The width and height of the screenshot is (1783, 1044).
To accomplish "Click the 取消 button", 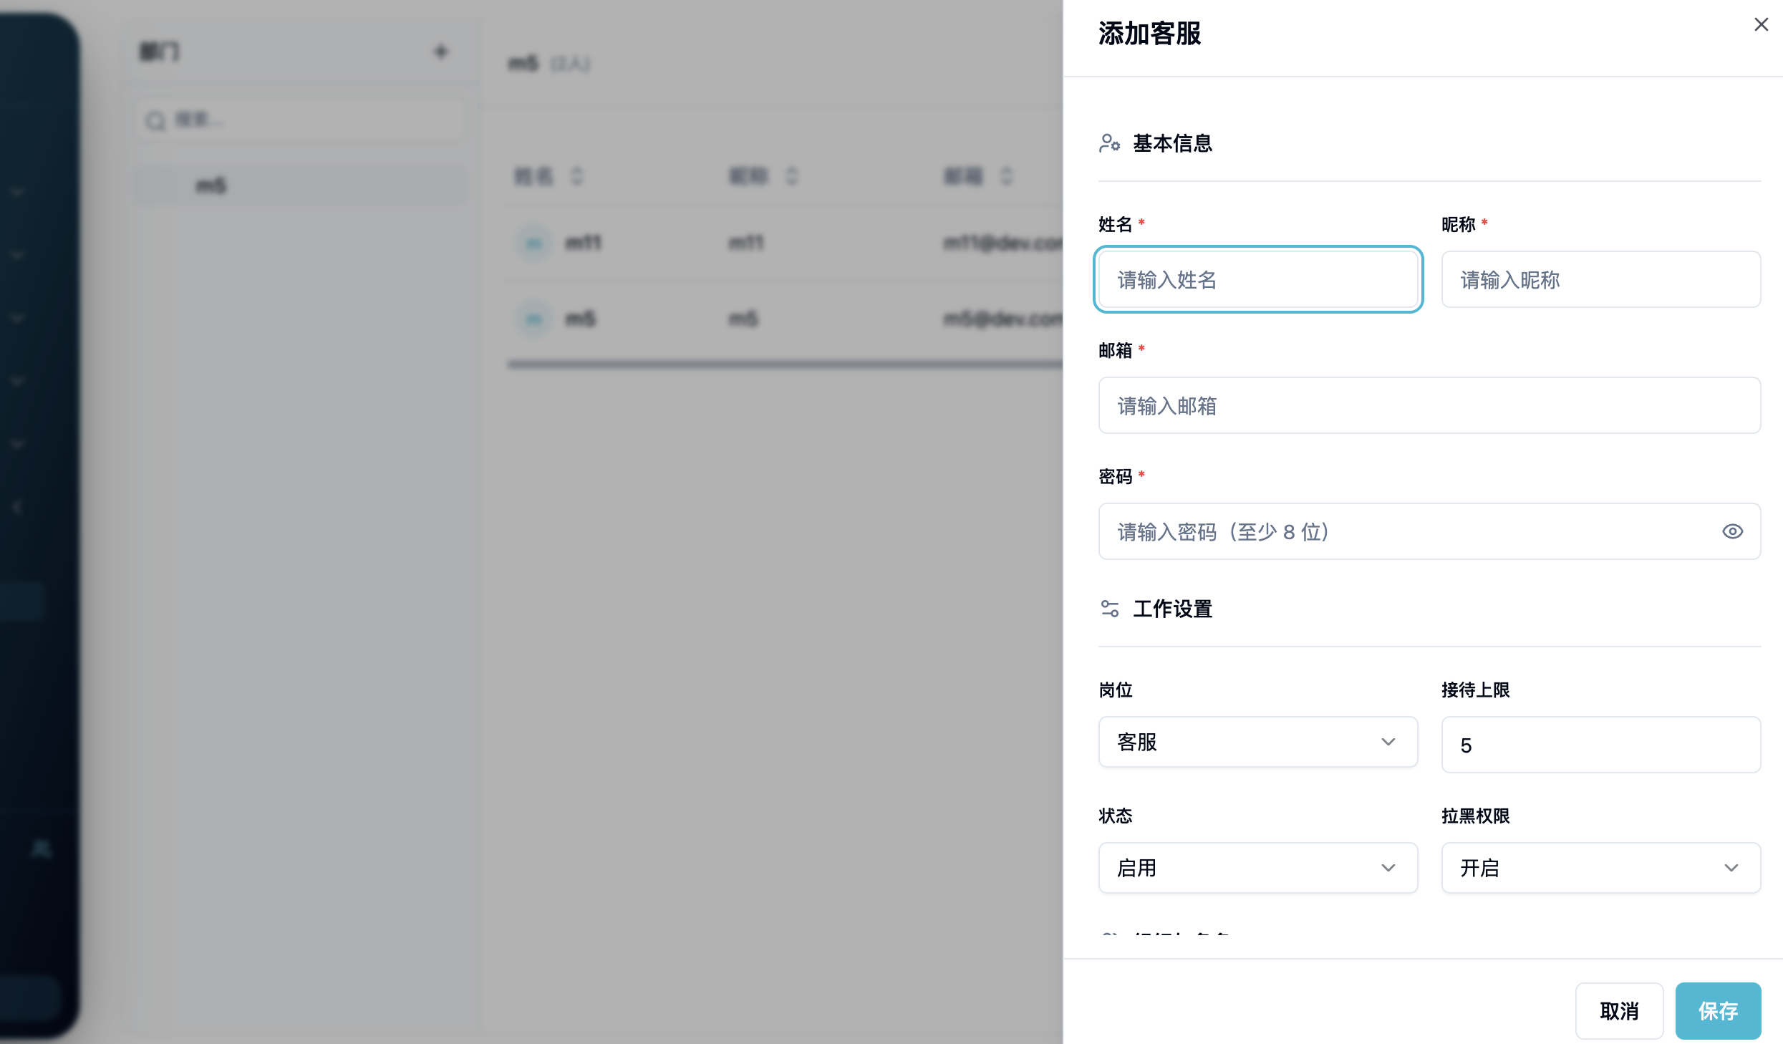I will [1619, 1011].
